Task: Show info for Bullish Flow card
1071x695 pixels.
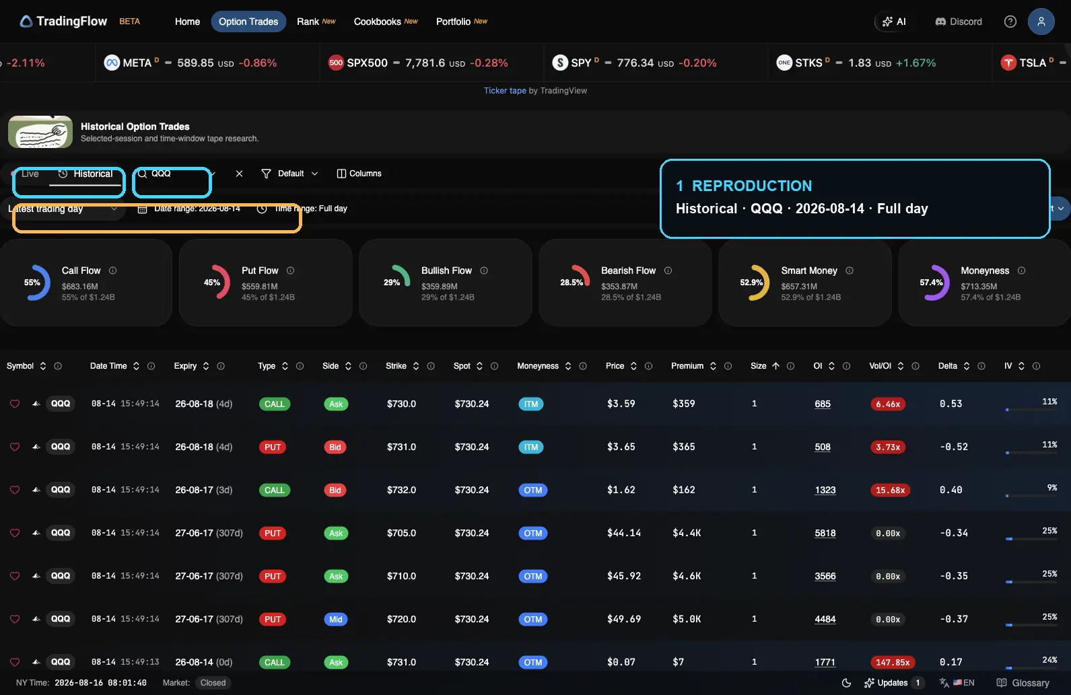Action: (x=484, y=270)
